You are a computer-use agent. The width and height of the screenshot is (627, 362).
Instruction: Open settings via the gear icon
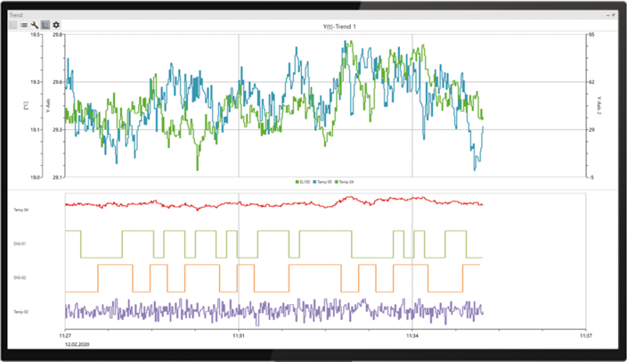click(56, 26)
